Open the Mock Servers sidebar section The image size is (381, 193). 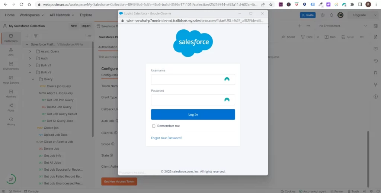(x=11, y=80)
